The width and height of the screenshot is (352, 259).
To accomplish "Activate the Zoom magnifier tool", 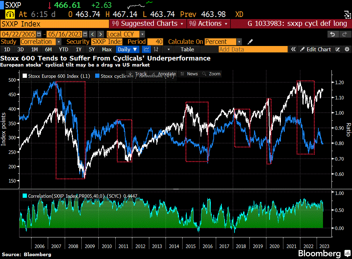I will click(212, 74).
